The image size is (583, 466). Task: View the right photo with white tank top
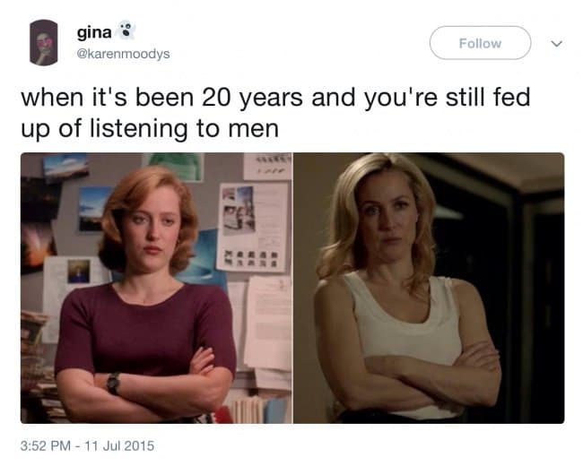point(429,288)
